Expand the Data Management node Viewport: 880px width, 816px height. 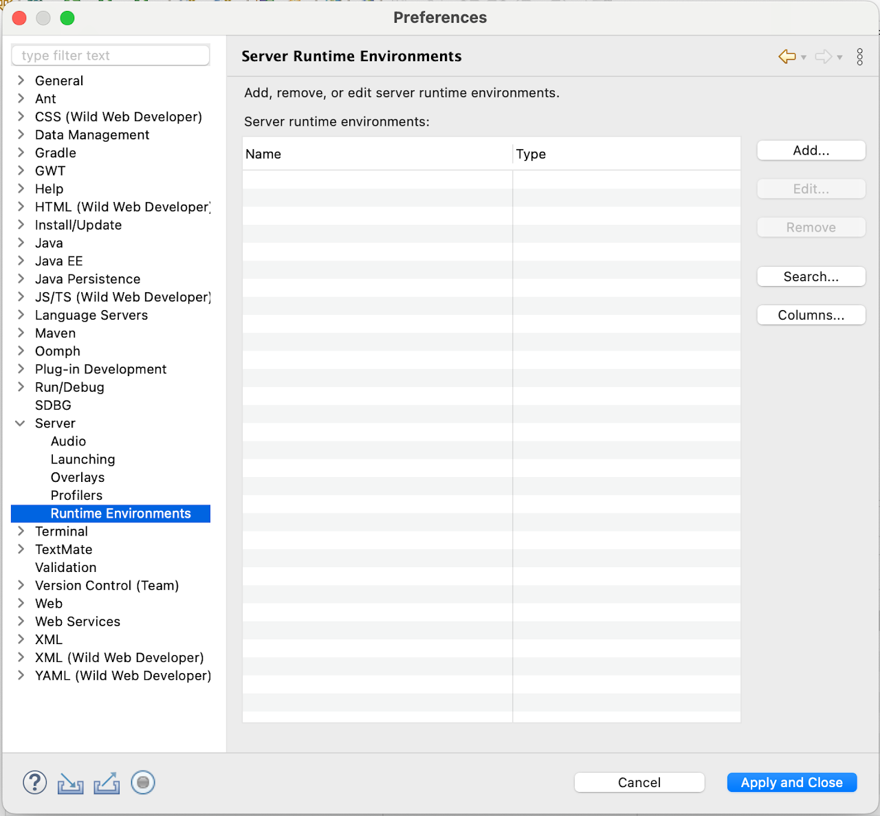(21, 135)
